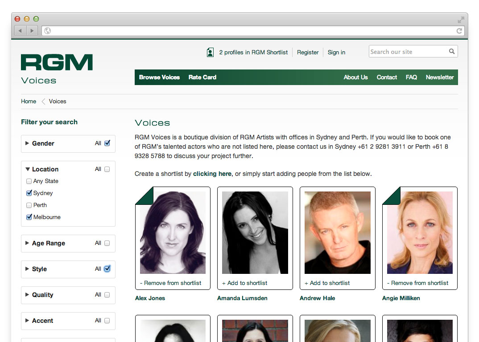The height and width of the screenshot is (342, 479).
Task: Uncheck the Sydney location checkbox
Action: 29,193
